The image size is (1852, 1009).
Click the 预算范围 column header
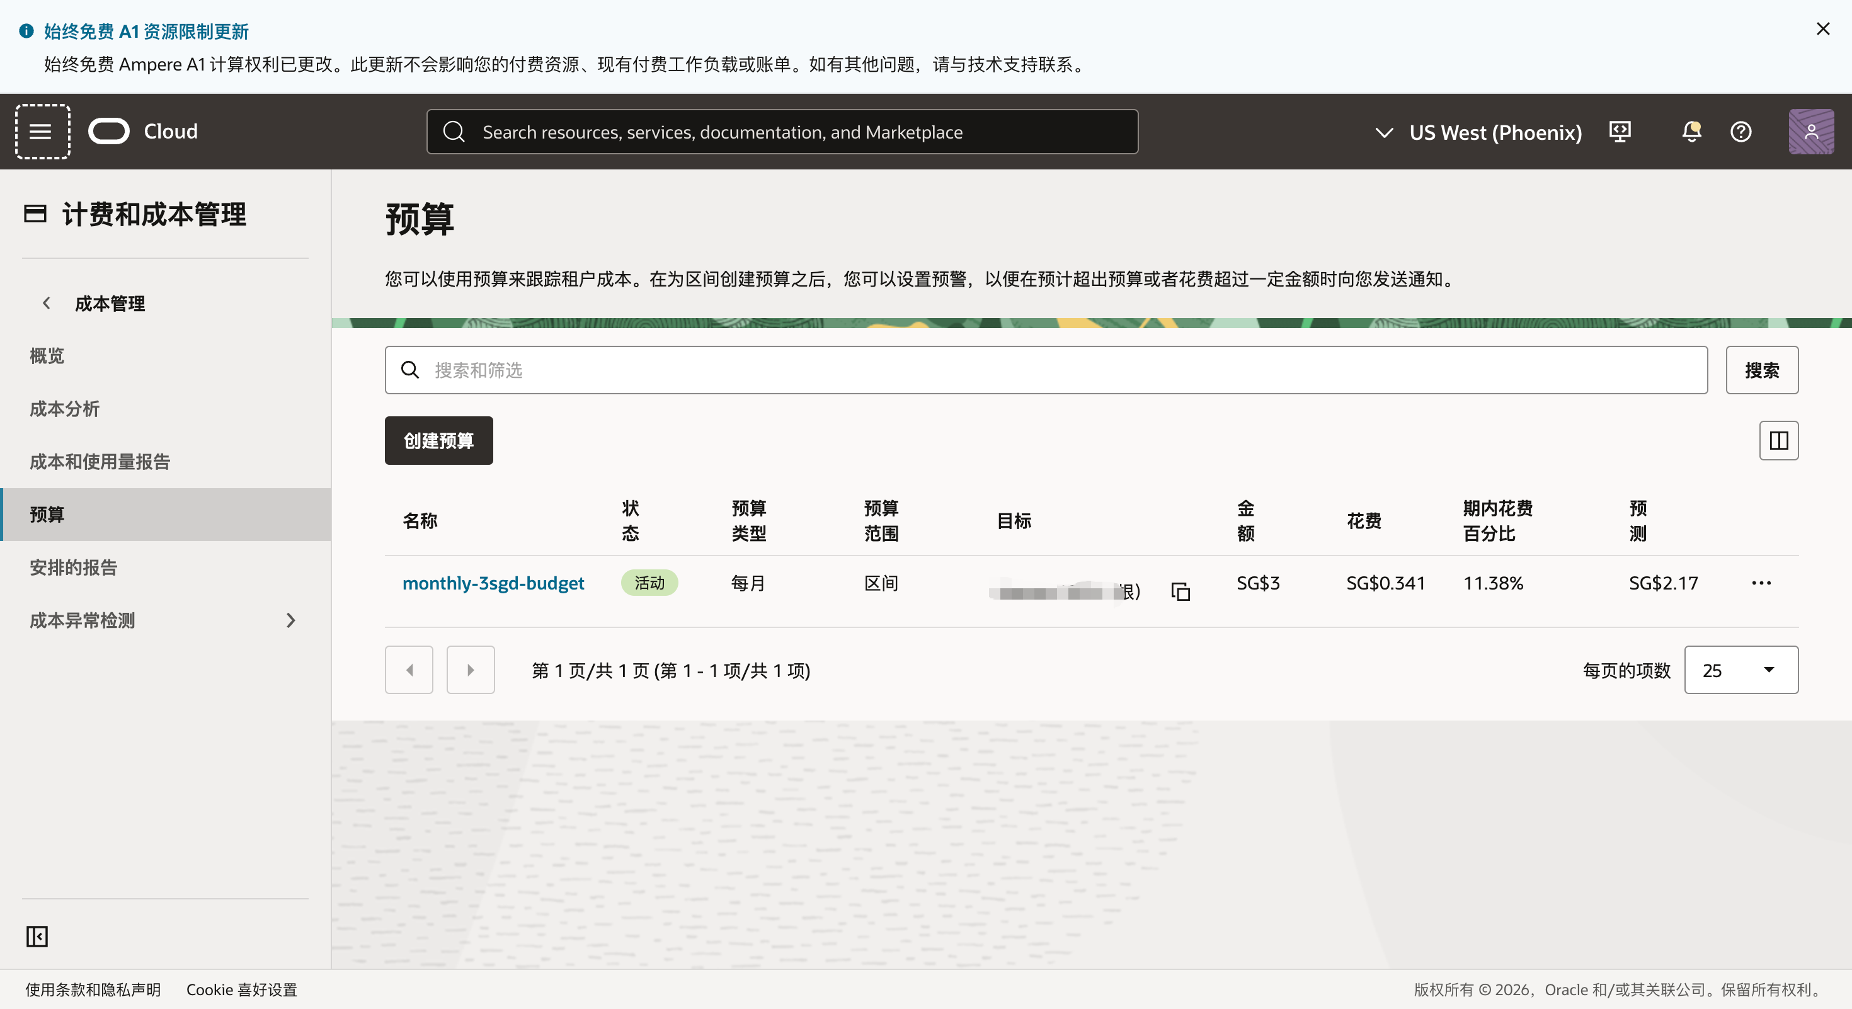881,521
